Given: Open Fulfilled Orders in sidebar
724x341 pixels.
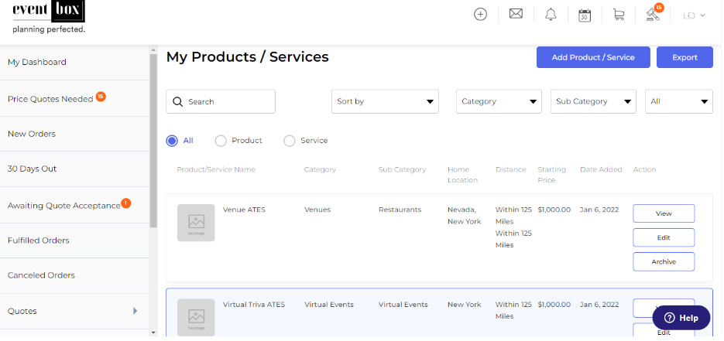Looking at the screenshot, I should 39,240.
